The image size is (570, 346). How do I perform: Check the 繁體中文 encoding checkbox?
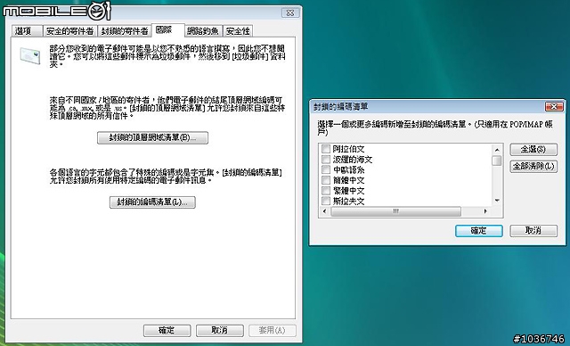326,191
